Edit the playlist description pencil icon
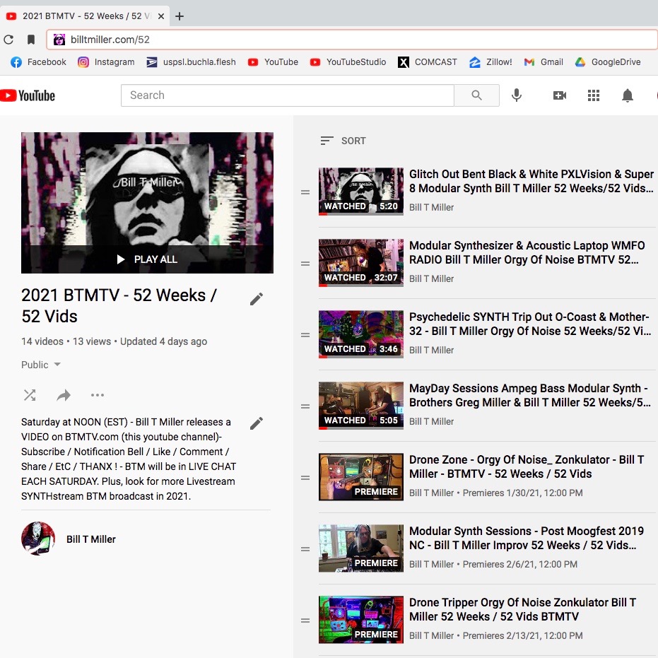Image resolution: width=658 pixels, height=658 pixels. (x=256, y=423)
